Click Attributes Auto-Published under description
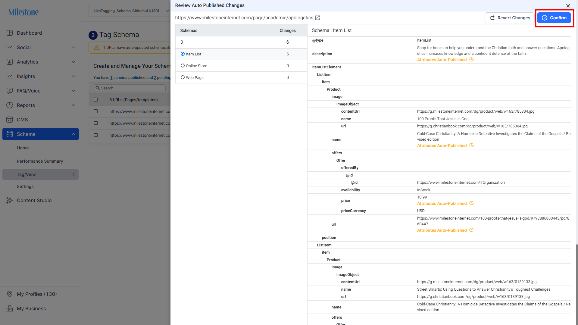 pyautogui.click(x=442, y=60)
